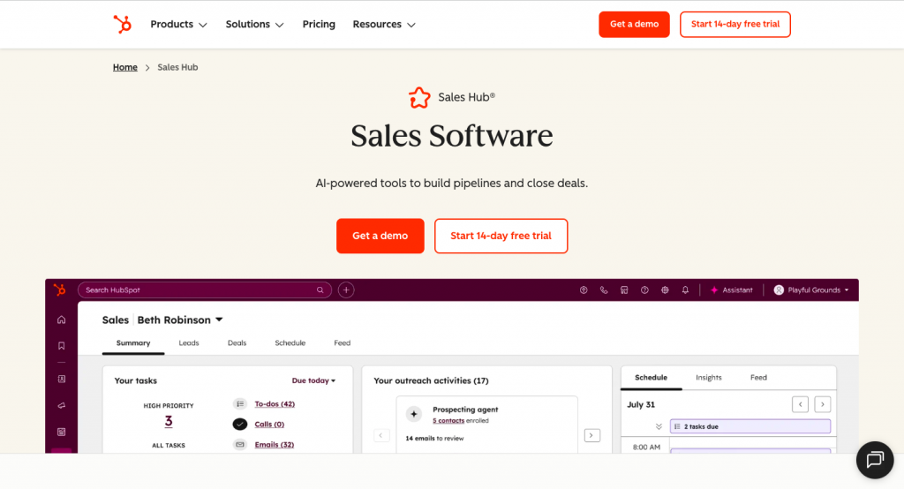Click the settings gear in dashboard header
904x489 pixels.
coord(665,290)
